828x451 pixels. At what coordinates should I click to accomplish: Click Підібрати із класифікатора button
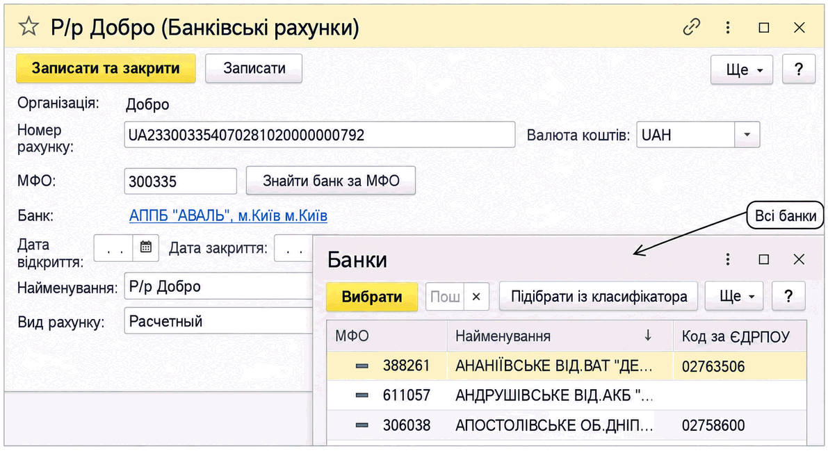(599, 296)
